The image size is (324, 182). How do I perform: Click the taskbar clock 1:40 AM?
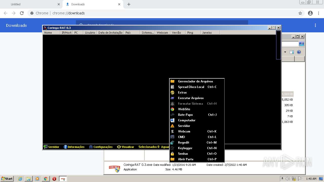tap(311, 179)
